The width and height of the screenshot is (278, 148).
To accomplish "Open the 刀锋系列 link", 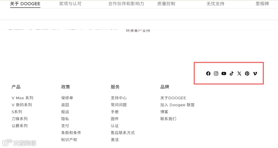I will (x=20, y=119).
